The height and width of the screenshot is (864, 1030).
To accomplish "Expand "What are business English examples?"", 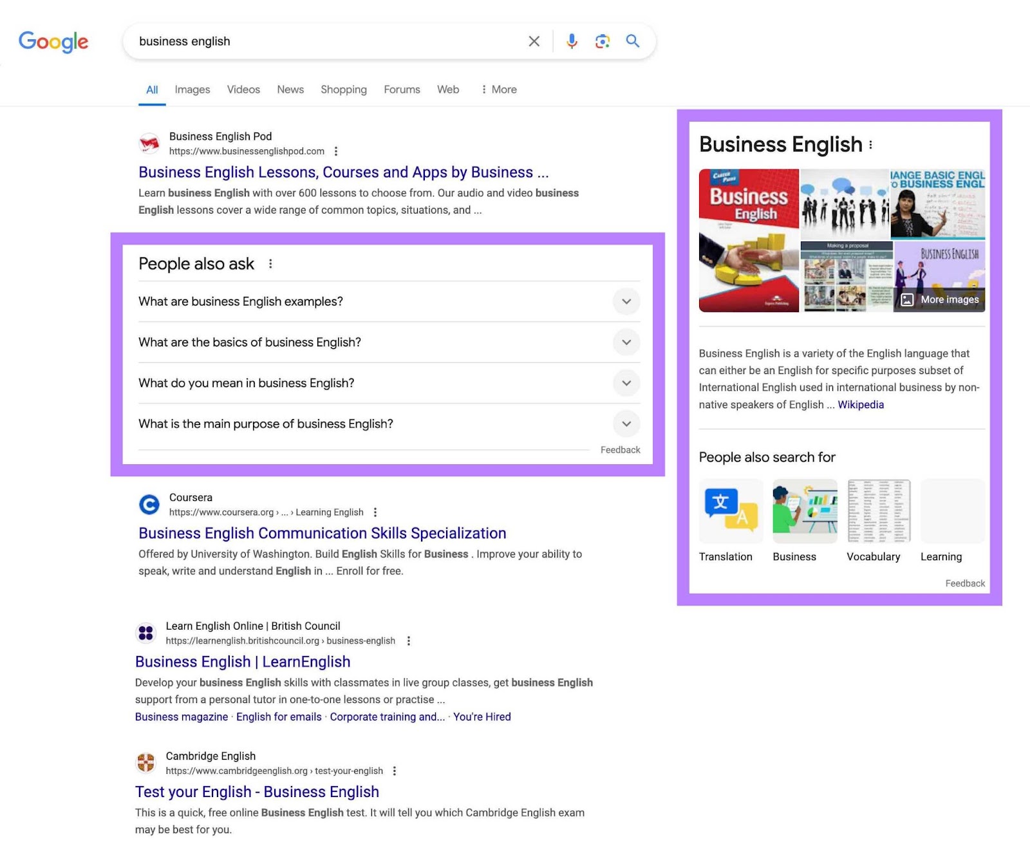I will click(x=625, y=301).
